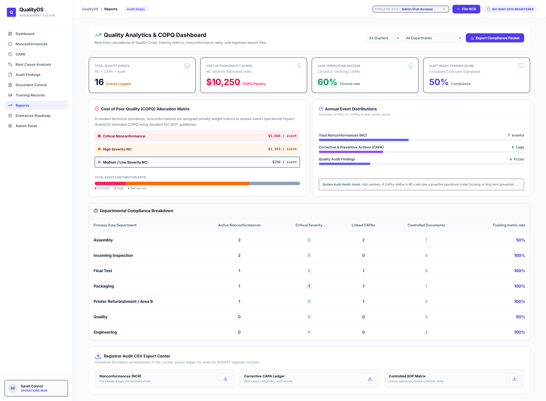Click the Nonconformances alert icon in sidebar
Image resolution: width=546 pixels, height=401 pixels.
click(10, 44)
